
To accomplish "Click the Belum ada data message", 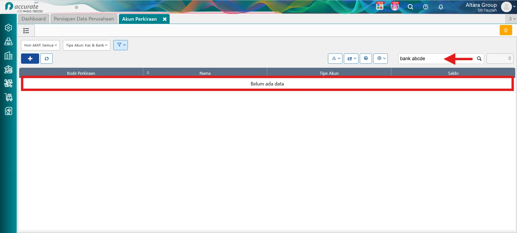I will pos(267,84).
